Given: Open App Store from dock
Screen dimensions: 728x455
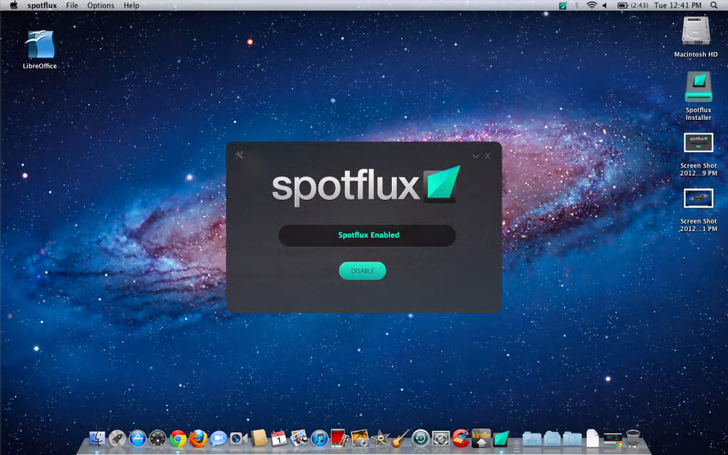Looking at the screenshot, I should point(138,439).
